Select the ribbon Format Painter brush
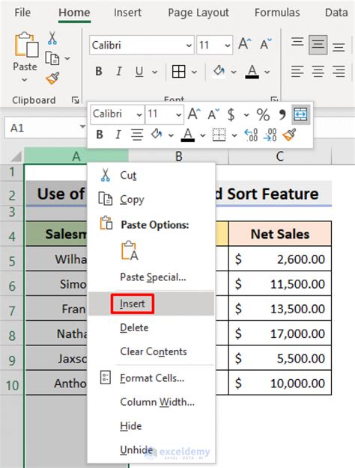Viewport: 355px width, 468px height. [x=52, y=78]
